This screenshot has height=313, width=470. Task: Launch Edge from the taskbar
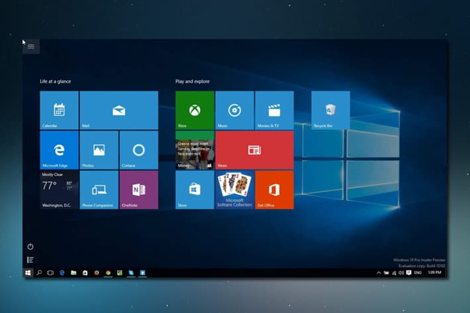(62, 273)
